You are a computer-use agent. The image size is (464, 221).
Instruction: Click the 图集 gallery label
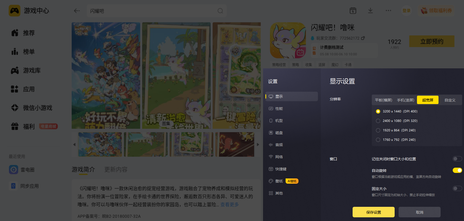point(166,124)
